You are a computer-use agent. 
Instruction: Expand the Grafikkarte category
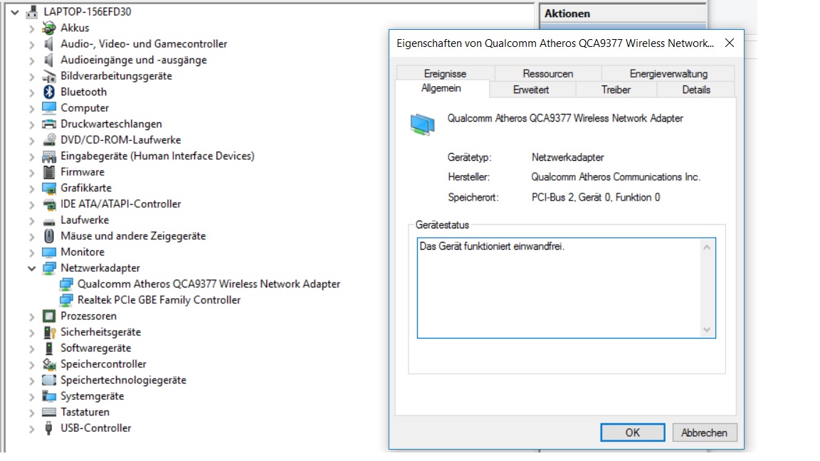pos(31,189)
